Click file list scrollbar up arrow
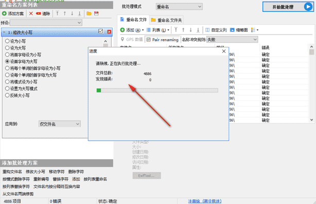316x204 pixels. 311,47
